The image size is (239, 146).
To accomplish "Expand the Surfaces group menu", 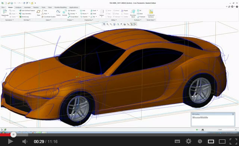I will pos(137,20).
